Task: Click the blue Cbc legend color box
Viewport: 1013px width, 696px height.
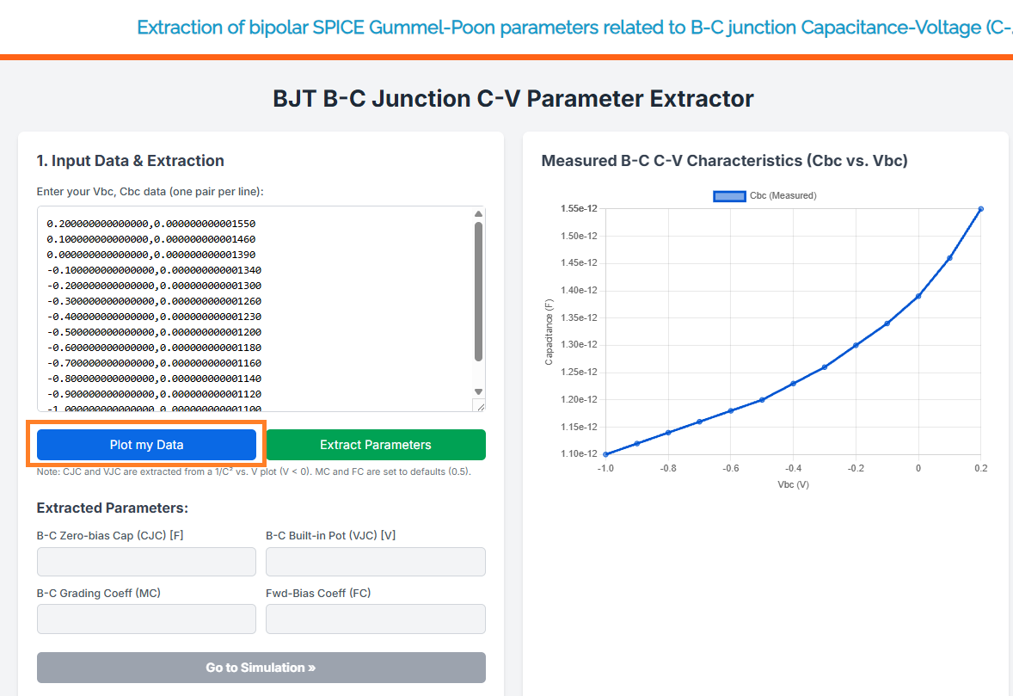Action: [x=729, y=196]
